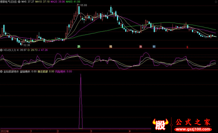Expand the 金钻底部绝杀 indicator settings icon

(2, 72)
